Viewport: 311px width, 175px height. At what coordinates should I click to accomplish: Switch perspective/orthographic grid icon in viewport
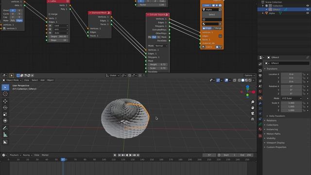tap(253, 119)
